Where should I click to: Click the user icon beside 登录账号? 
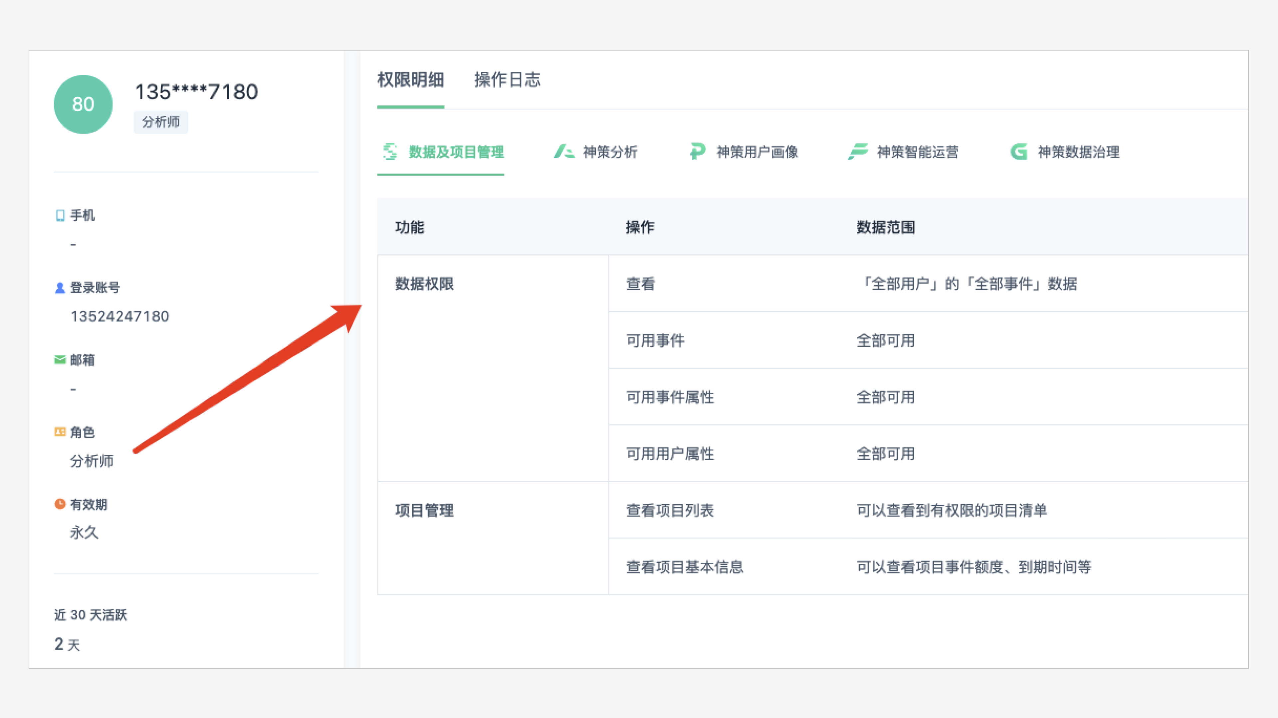click(60, 288)
